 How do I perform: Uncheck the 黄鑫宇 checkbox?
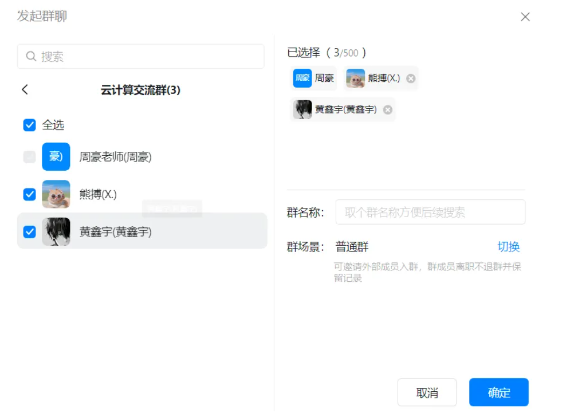pos(29,232)
